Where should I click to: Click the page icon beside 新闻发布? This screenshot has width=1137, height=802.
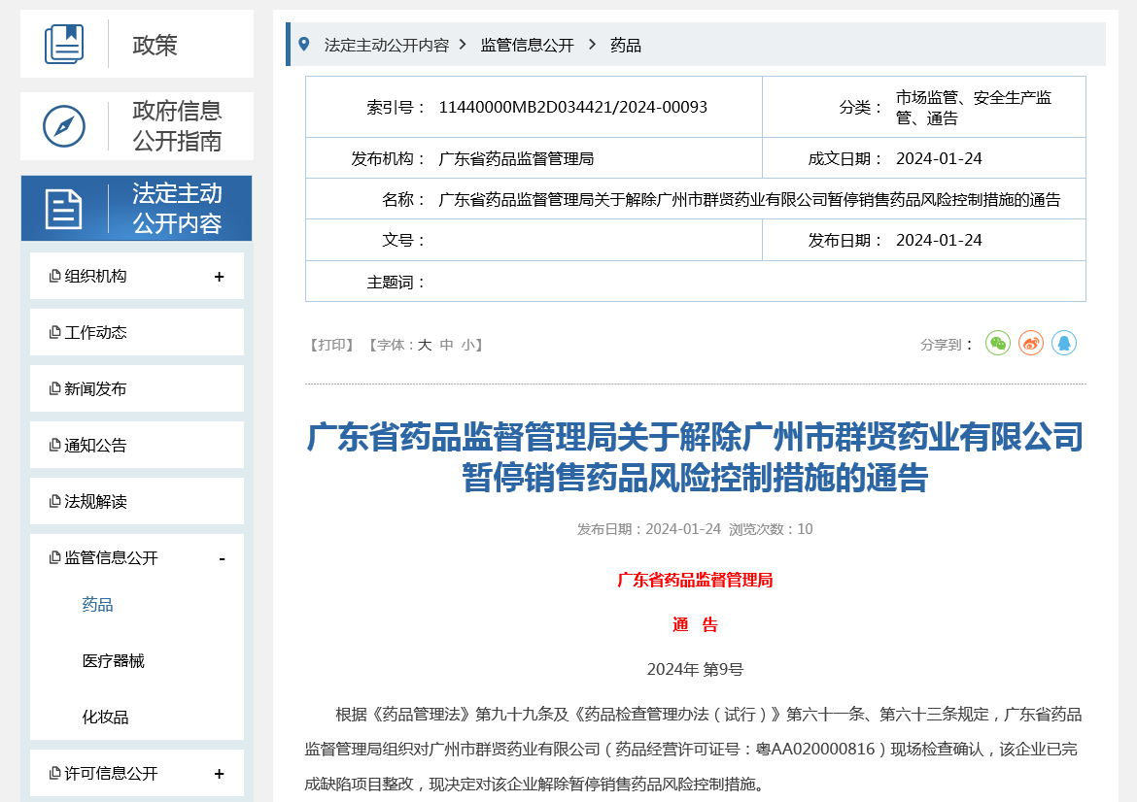click(x=54, y=389)
